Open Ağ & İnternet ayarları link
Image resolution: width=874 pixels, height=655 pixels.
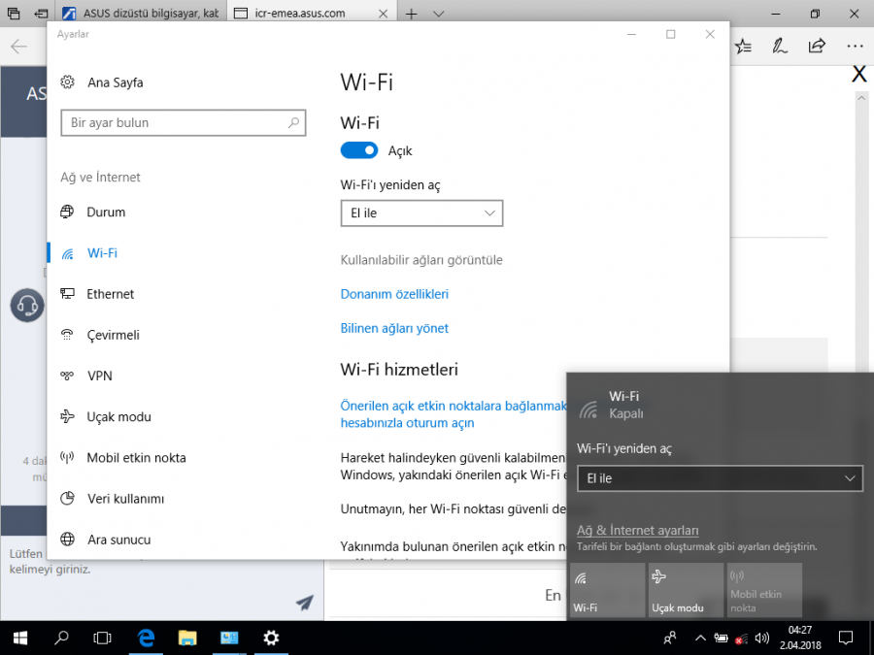[x=637, y=530]
